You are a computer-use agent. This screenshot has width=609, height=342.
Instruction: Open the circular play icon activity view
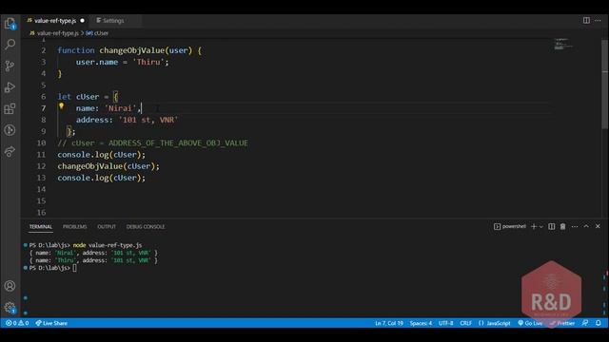10,130
